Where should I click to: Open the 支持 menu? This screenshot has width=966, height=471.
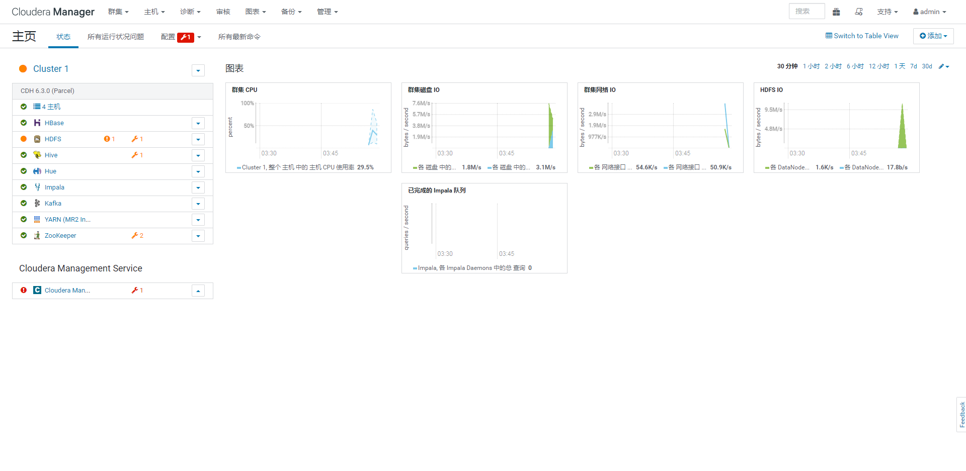(x=888, y=12)
